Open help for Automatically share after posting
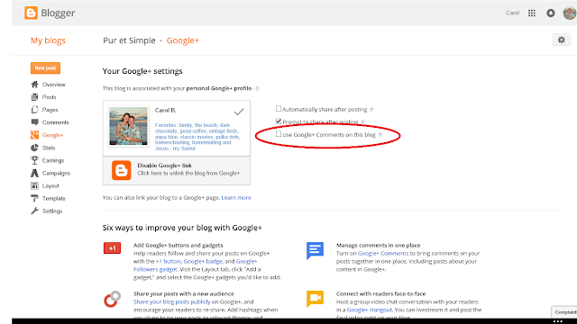The image size is (577, 324). pyautogui.click(x=371, y=110)
